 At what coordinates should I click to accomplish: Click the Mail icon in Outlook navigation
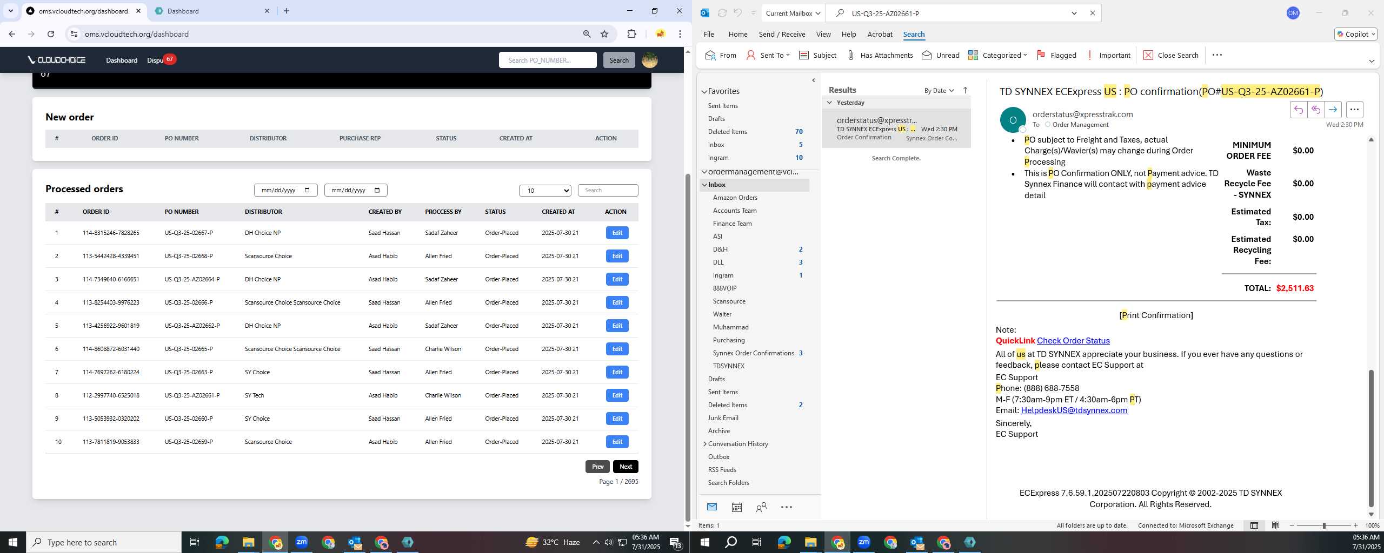711,507
